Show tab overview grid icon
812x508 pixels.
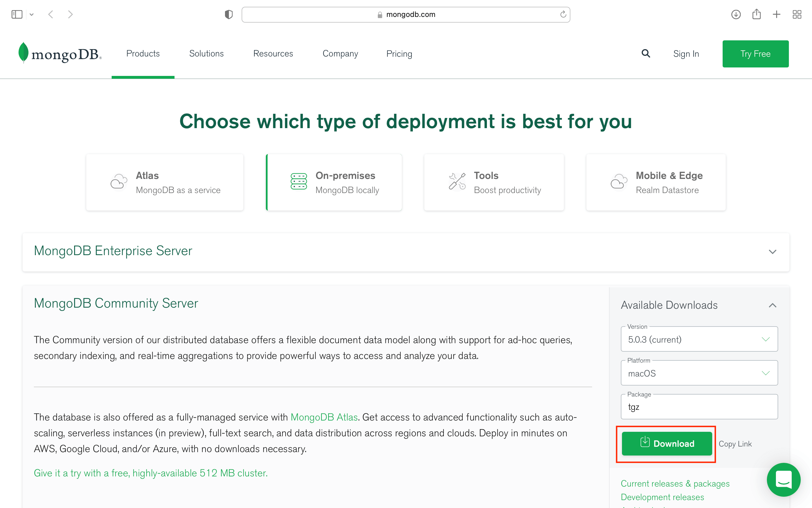click(797, 14)
